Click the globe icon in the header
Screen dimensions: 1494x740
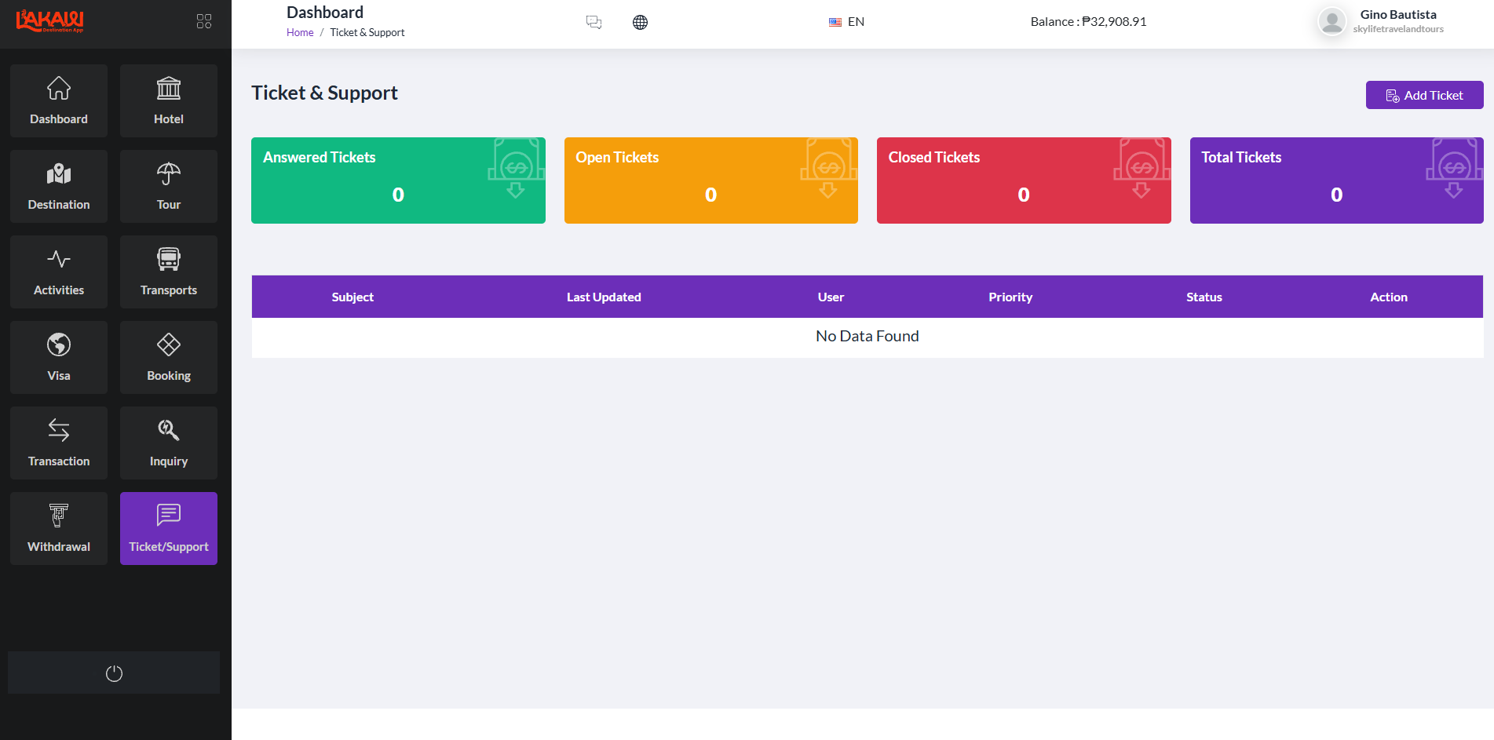click(641, 22)
